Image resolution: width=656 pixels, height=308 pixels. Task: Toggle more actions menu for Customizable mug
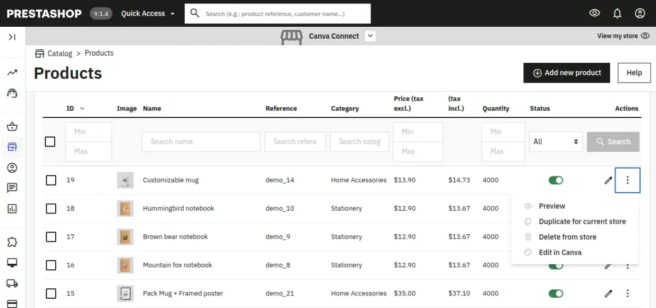pyautogui.click(x=628, y=180)
